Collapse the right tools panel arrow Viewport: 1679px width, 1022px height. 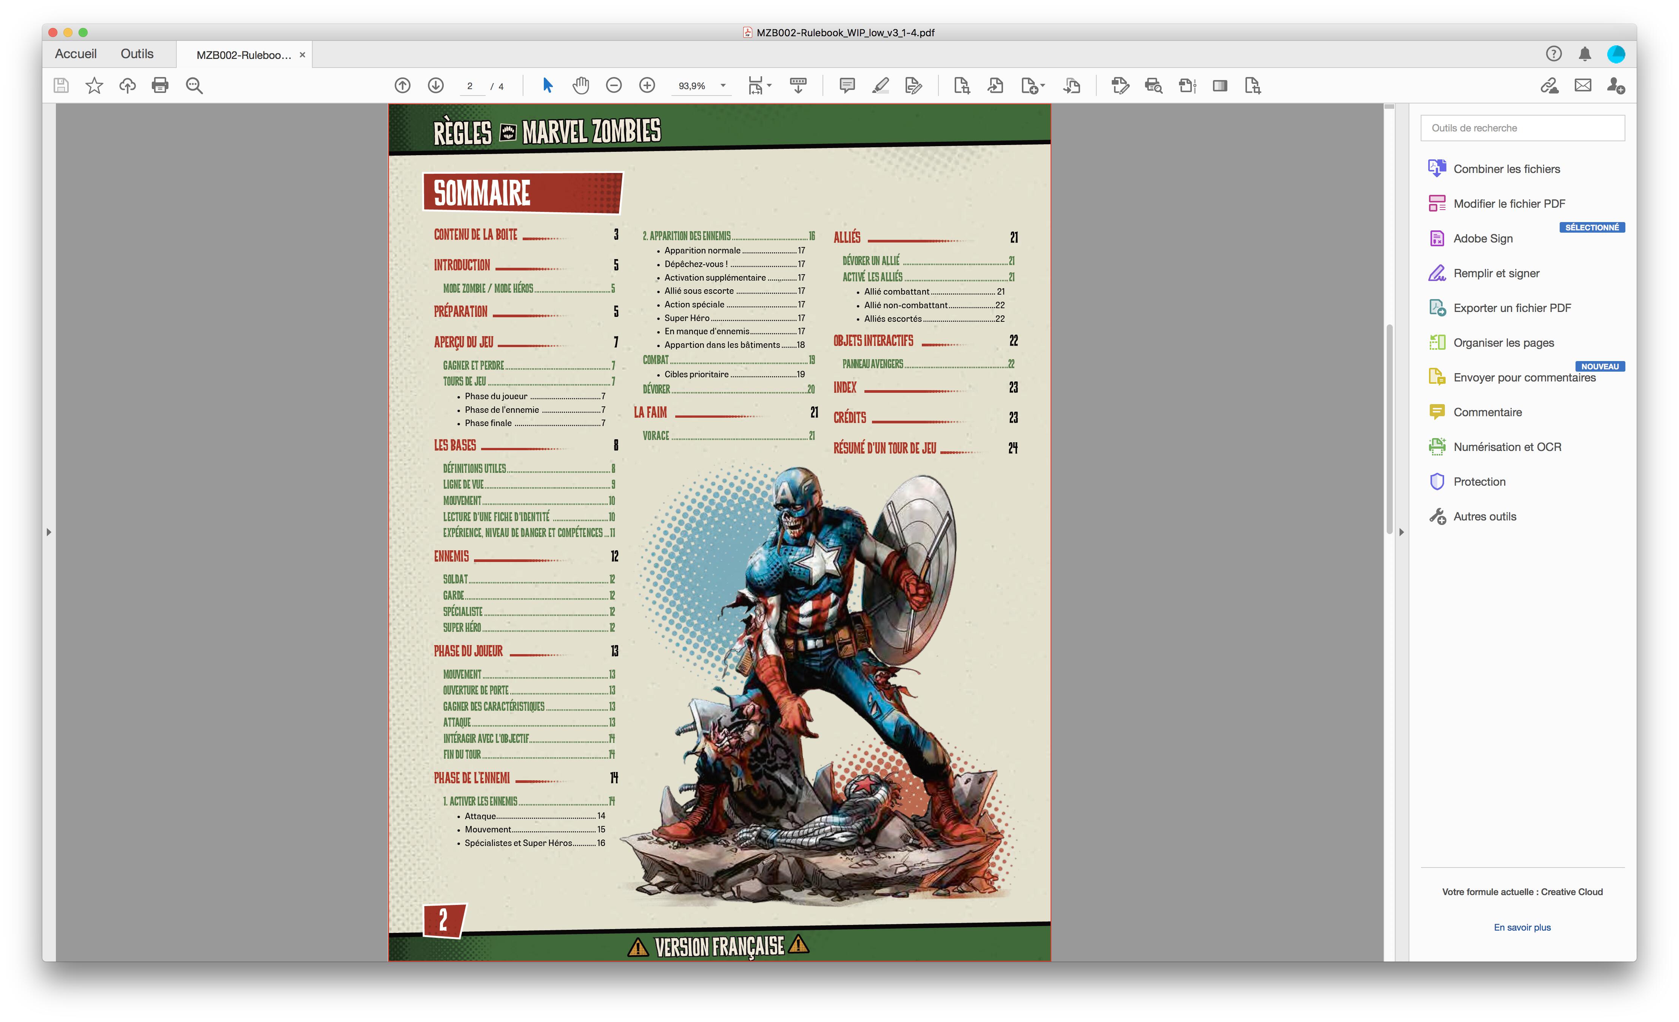pyautogui.click(x=1401, y=532)
